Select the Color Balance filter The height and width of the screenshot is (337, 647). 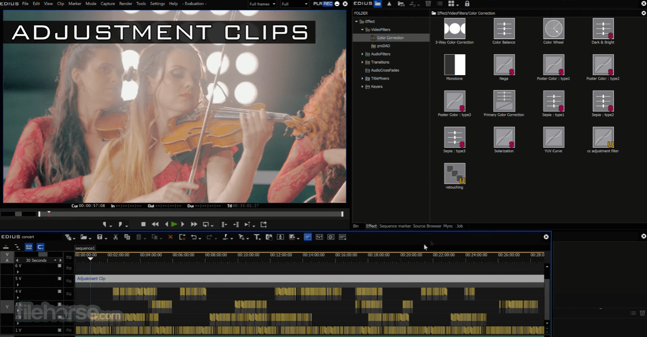click(x=504, y=29)
